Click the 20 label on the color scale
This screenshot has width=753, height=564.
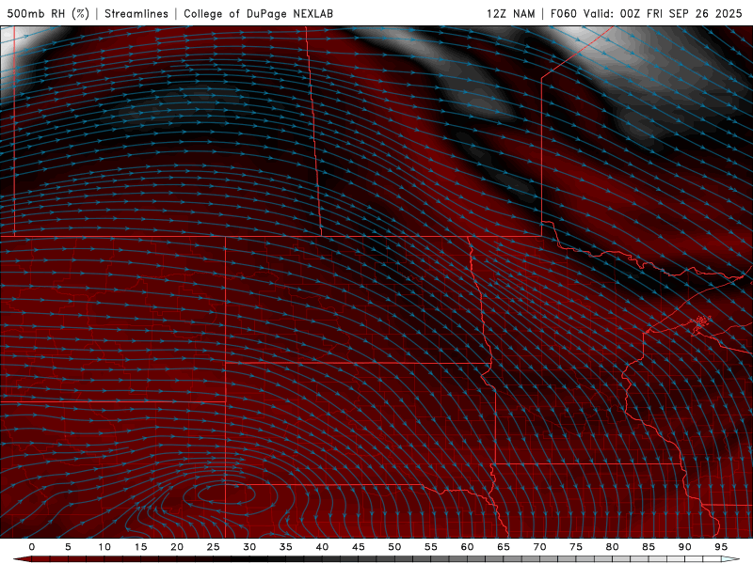click(x=177, y=547)
